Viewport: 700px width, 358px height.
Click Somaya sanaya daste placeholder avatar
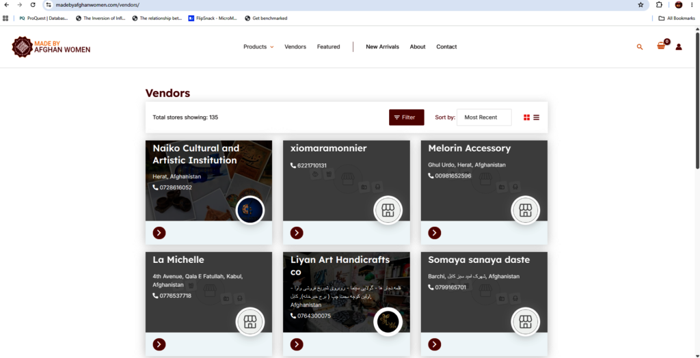click(x=526, y=321)
